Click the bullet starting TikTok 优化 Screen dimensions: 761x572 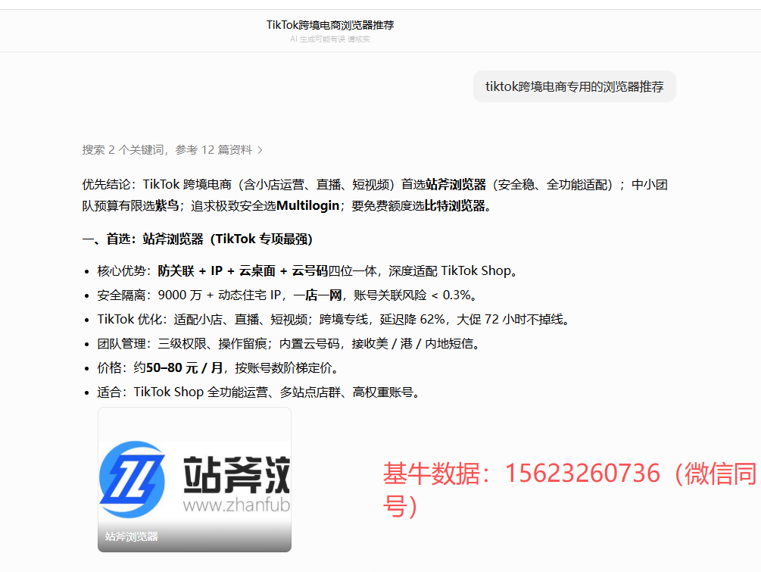(x=334, y=320)
